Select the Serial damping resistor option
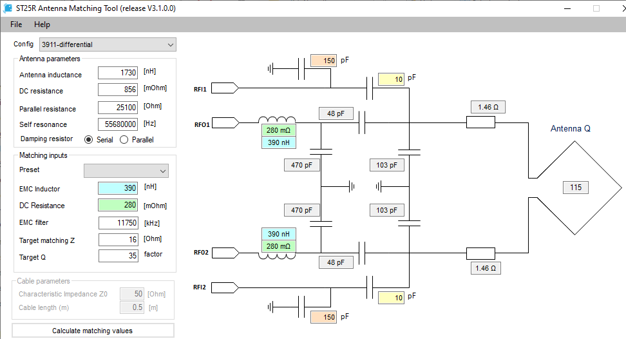Viewport: 626px width, 339px height. click(89, 140)
